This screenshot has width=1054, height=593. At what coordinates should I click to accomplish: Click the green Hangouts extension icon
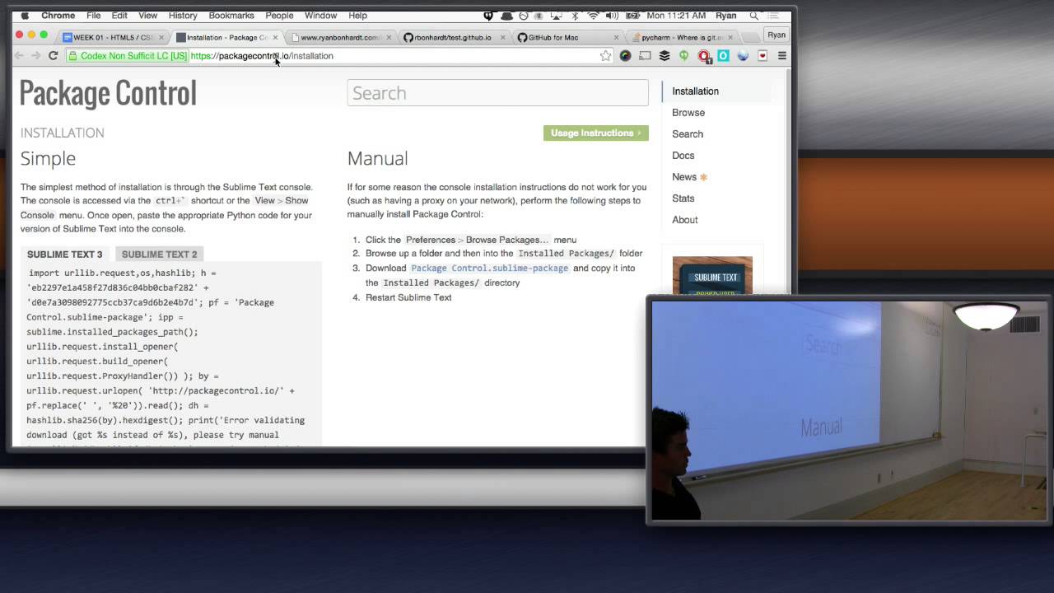(x=683, y=56)
